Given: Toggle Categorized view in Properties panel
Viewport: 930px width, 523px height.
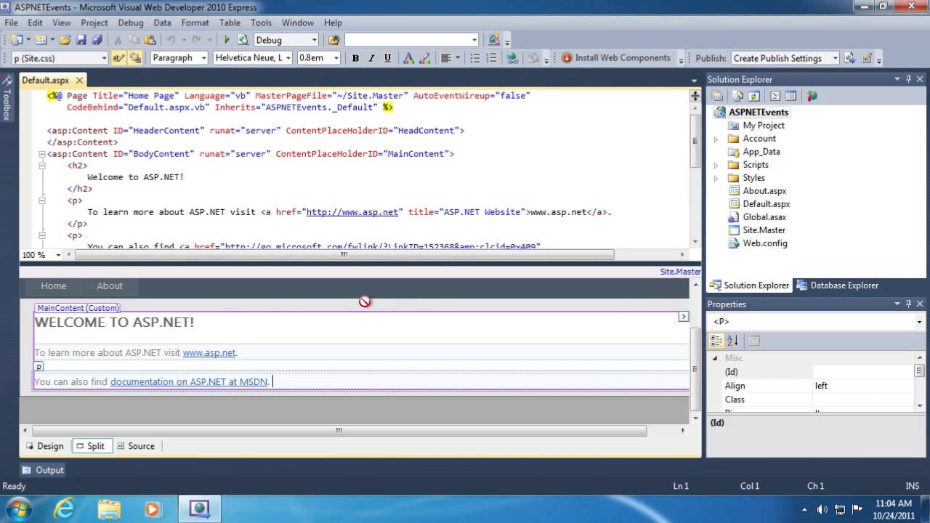Looking at the screenshot, I should (716, 340).
